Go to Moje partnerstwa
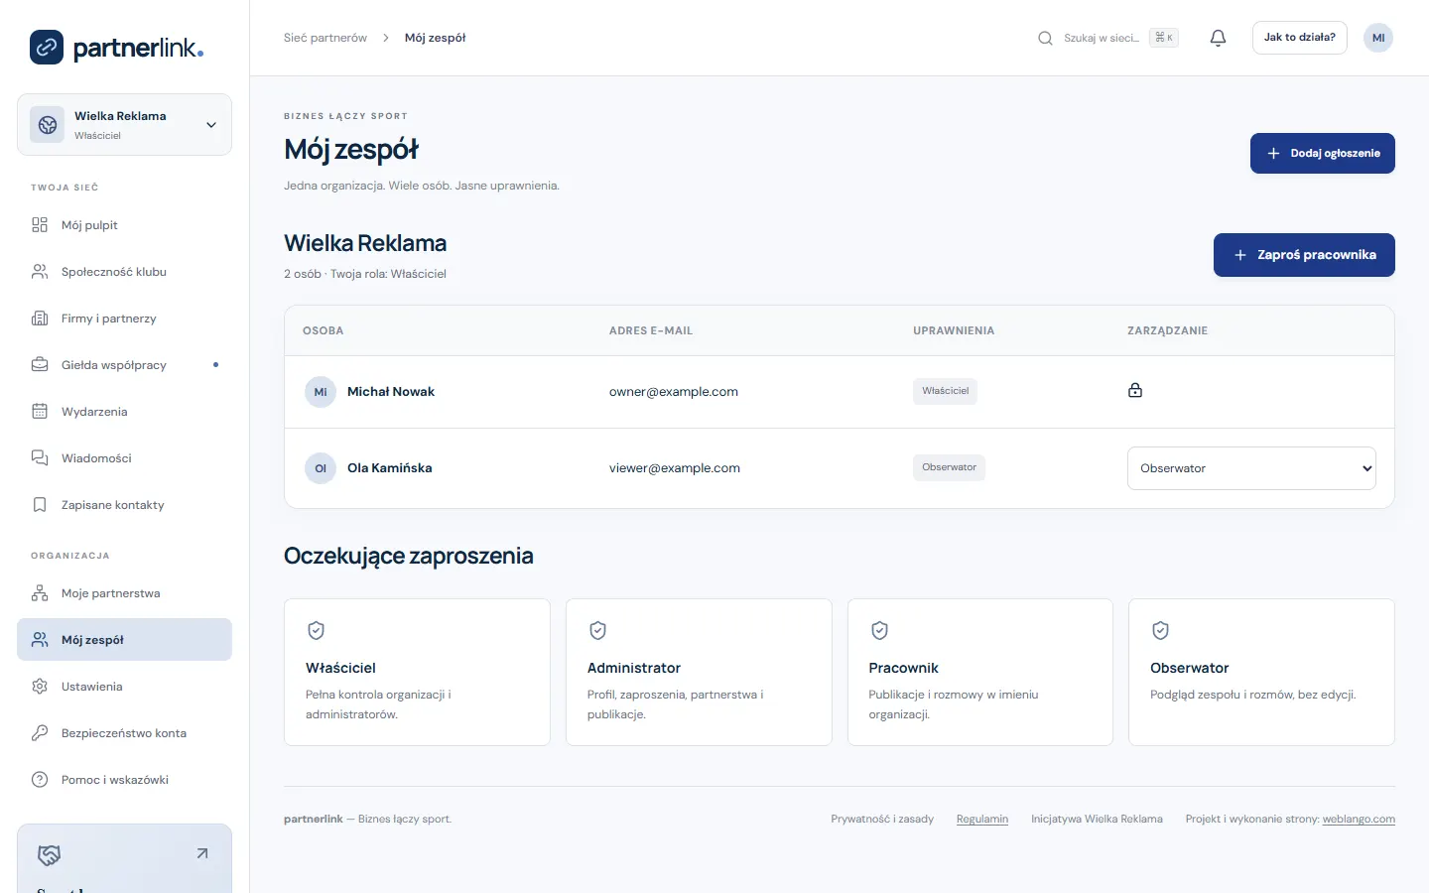This screenshot has height=893, width=1429. (124, 593)
